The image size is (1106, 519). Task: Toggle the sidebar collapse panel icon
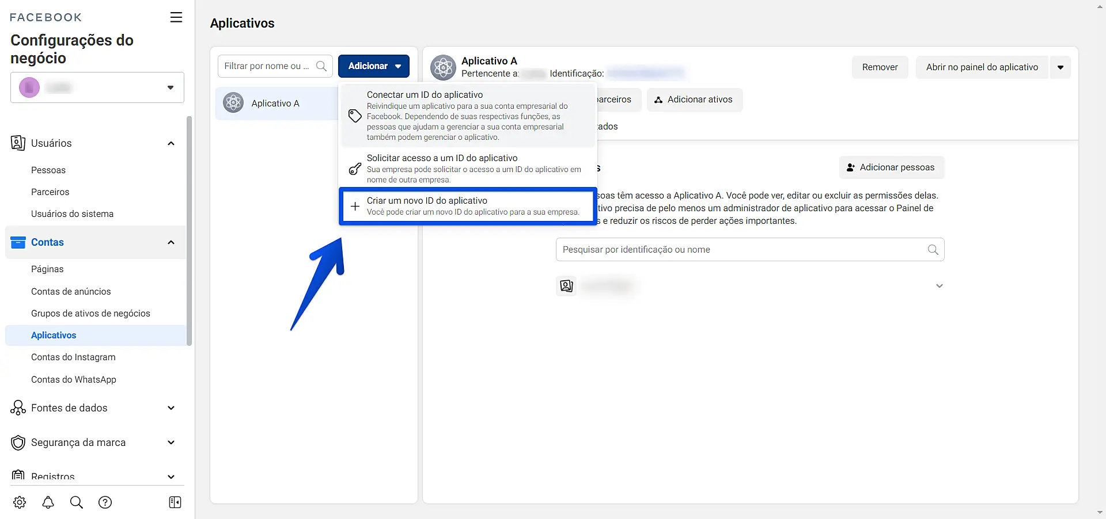175,502
